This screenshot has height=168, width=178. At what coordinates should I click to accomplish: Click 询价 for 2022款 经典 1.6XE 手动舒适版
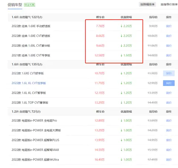(169, 26)
